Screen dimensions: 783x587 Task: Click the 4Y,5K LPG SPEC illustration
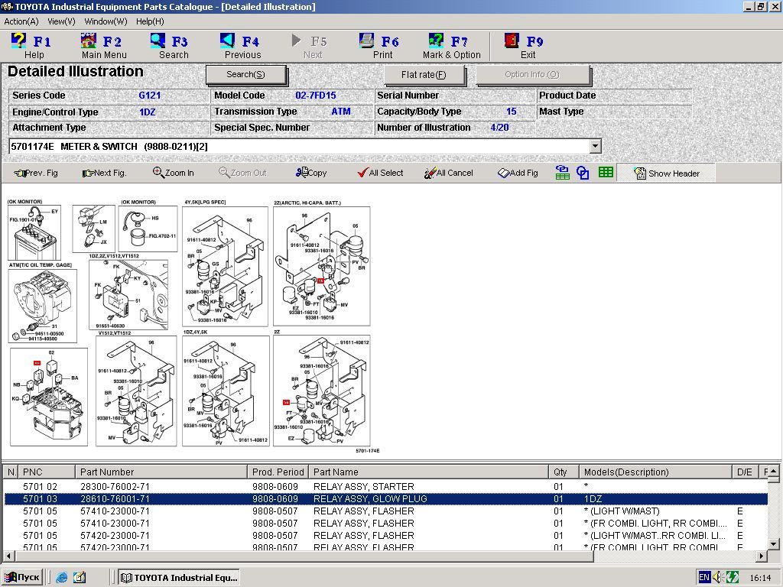pyautogui.click(x=226, y=266)
